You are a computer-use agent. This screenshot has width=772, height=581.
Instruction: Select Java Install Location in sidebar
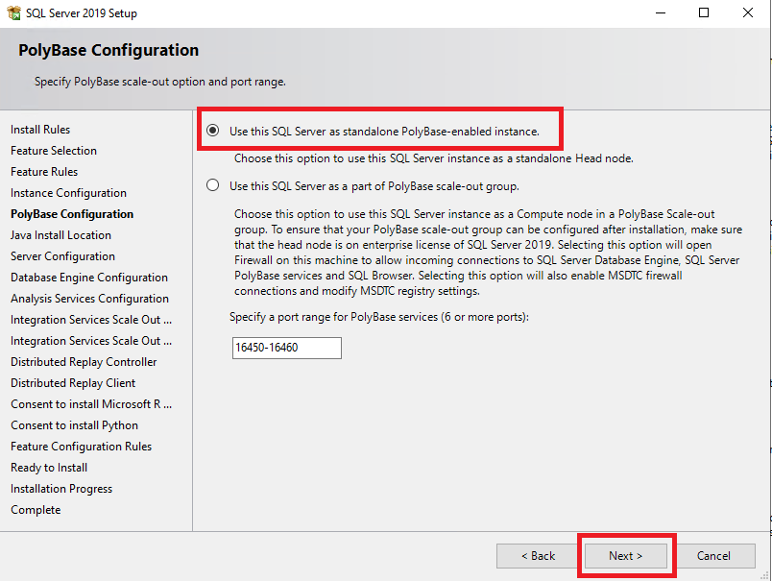click(x=61, y=235)
